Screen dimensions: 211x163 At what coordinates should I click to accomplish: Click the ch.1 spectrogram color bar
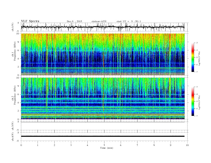click(193, 57)
